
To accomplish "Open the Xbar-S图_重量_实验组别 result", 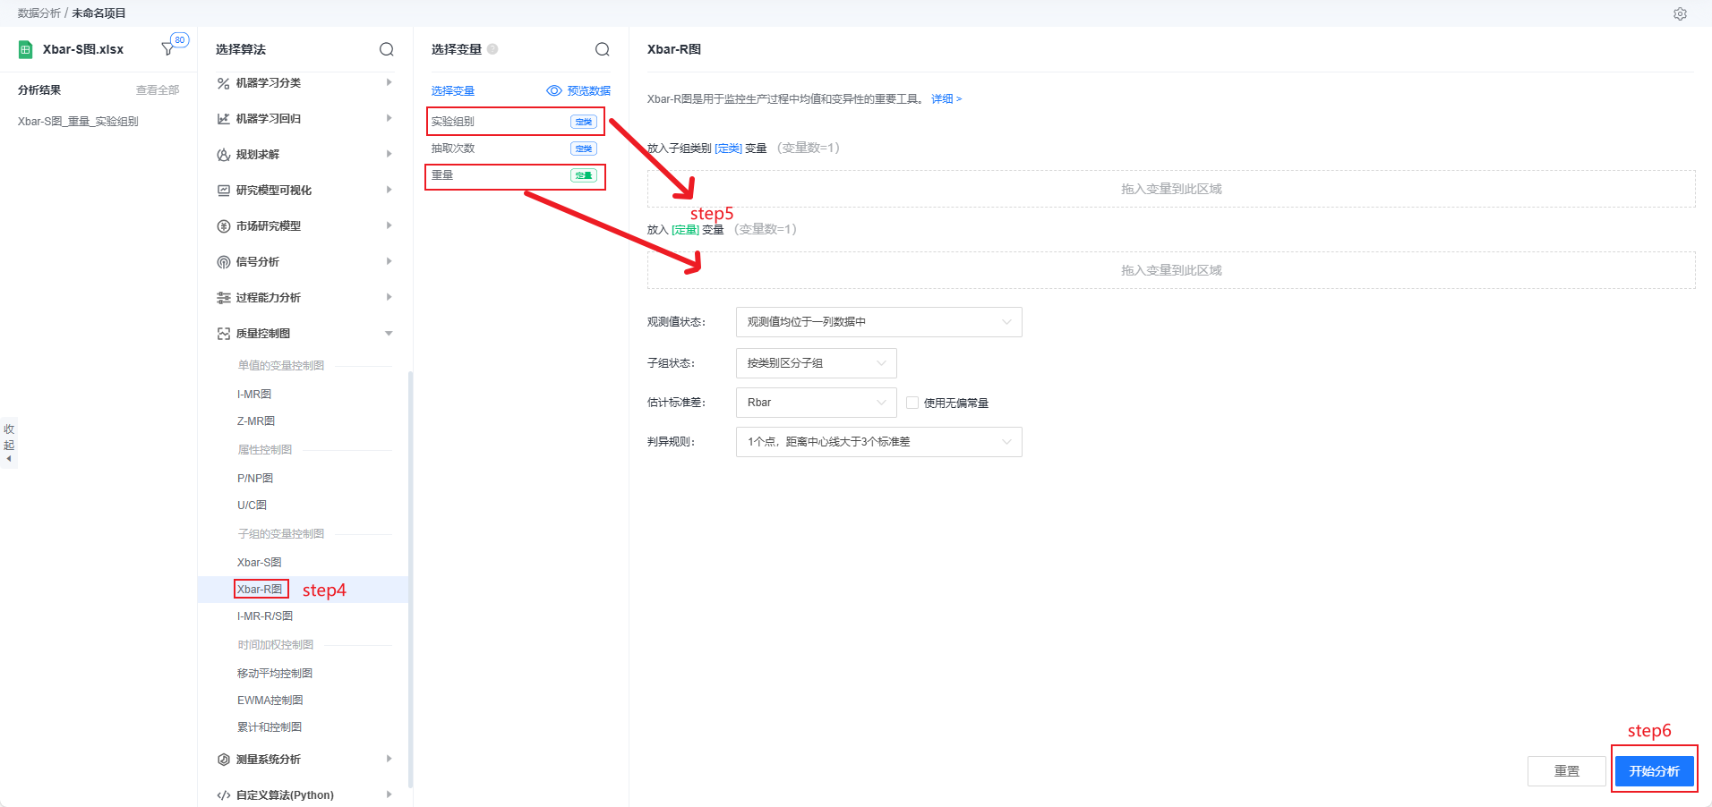I will click(78, 122).
